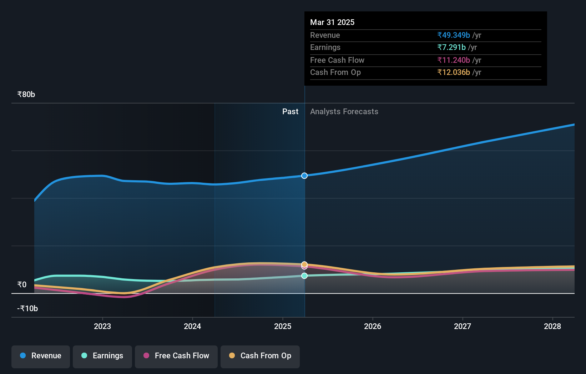
Task: Click the ₹7.291b earnings value in tooltip
Action: pyautogui.click(x=451, y=47)
